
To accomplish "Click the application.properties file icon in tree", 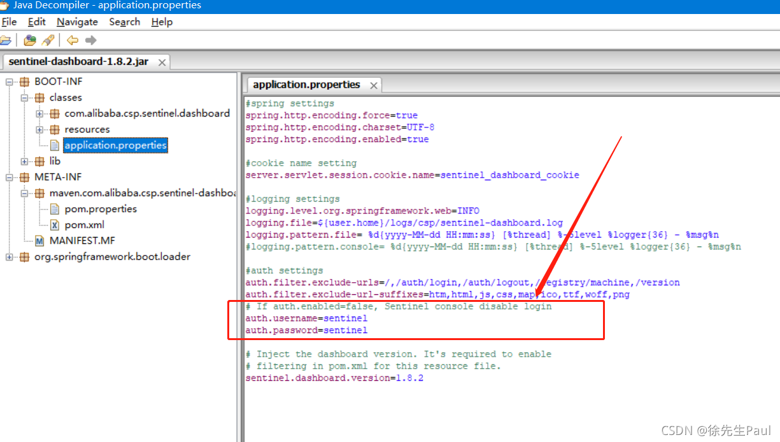I will [55, 145].
